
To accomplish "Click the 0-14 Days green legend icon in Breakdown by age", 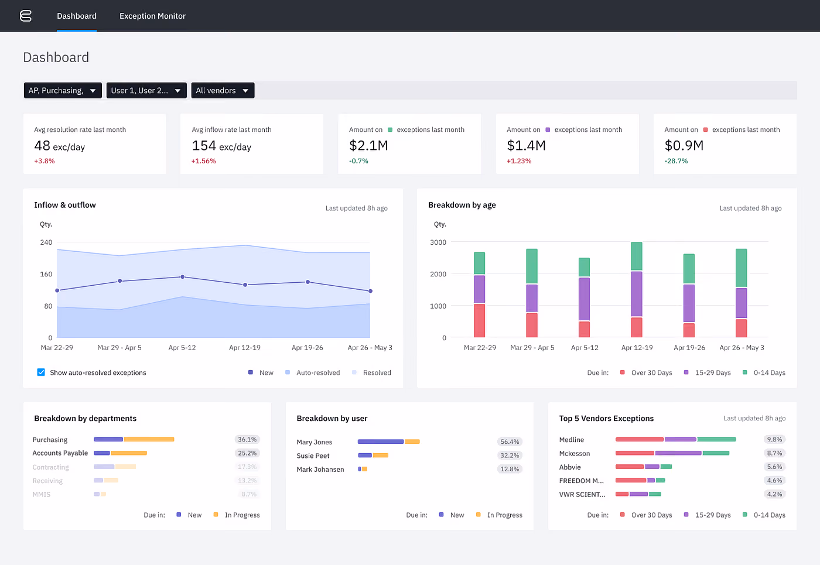I will 744,372.
